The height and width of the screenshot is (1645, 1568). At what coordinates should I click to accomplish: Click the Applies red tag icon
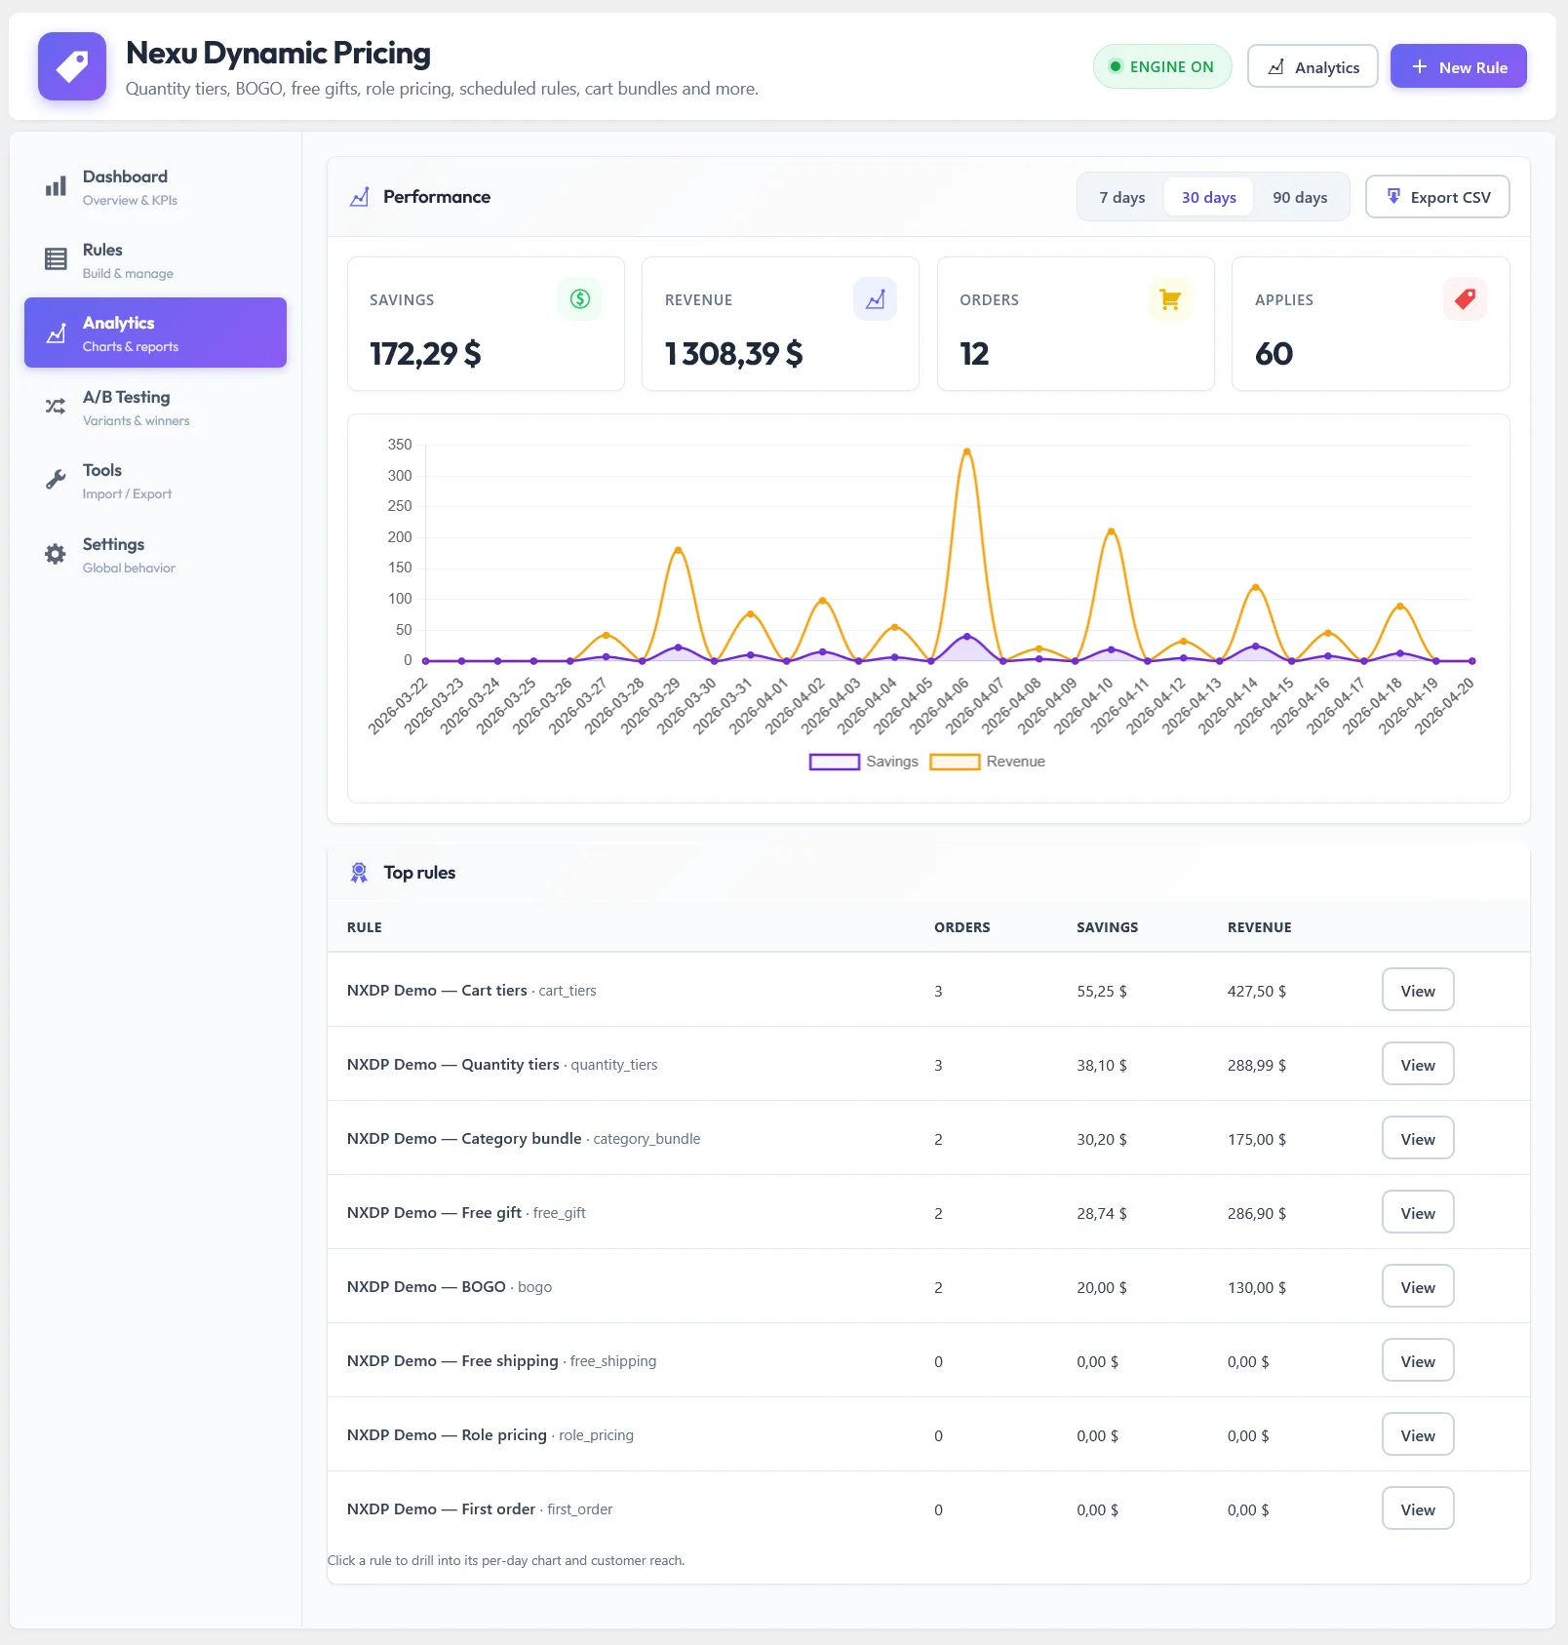[x=1465, y=299]
